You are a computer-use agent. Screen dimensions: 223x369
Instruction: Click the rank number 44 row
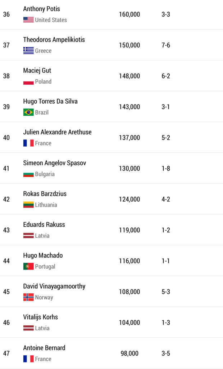6,261
